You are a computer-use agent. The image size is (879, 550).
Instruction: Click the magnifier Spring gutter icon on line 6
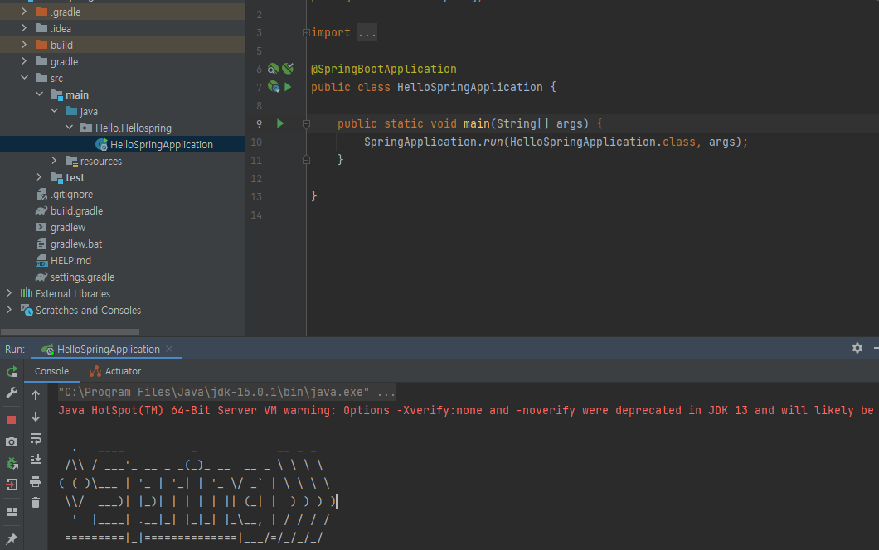pyautogui.click(x=273, y=69)
